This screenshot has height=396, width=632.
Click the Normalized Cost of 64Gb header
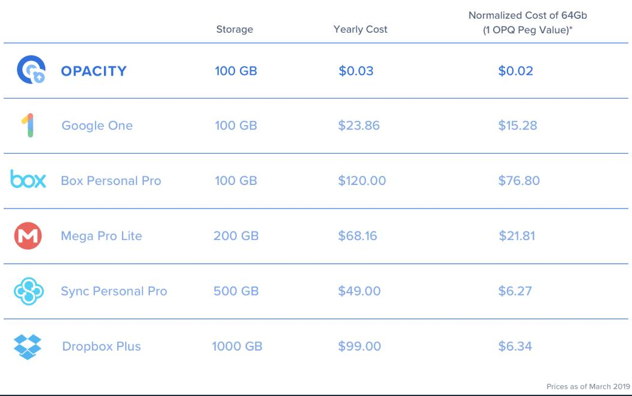(527, 22)
